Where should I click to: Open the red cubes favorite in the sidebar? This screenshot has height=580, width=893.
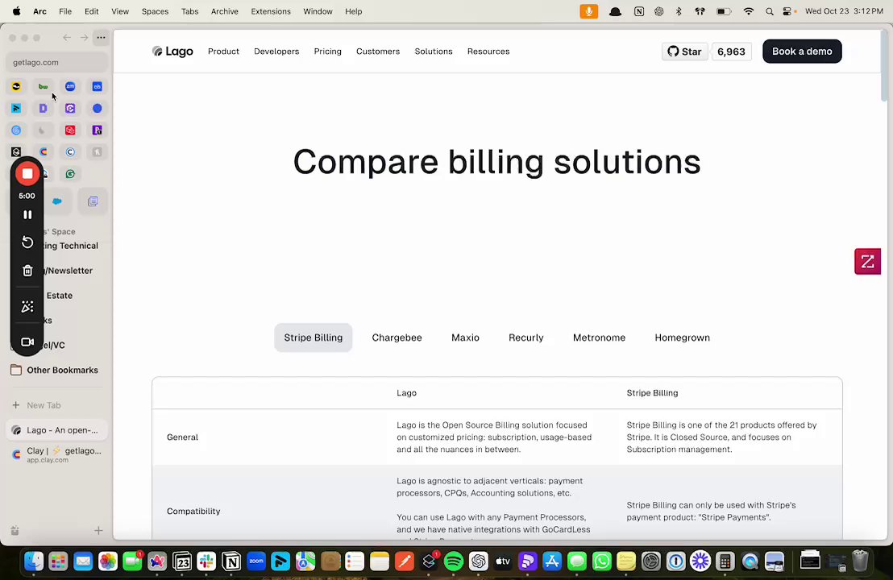pyautogui.click(x=70, y=130)
